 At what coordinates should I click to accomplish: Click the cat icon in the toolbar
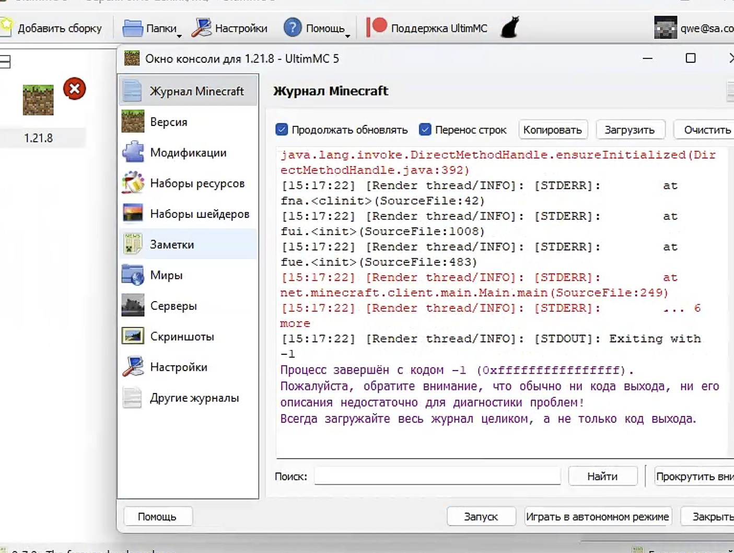coord(509,27)
